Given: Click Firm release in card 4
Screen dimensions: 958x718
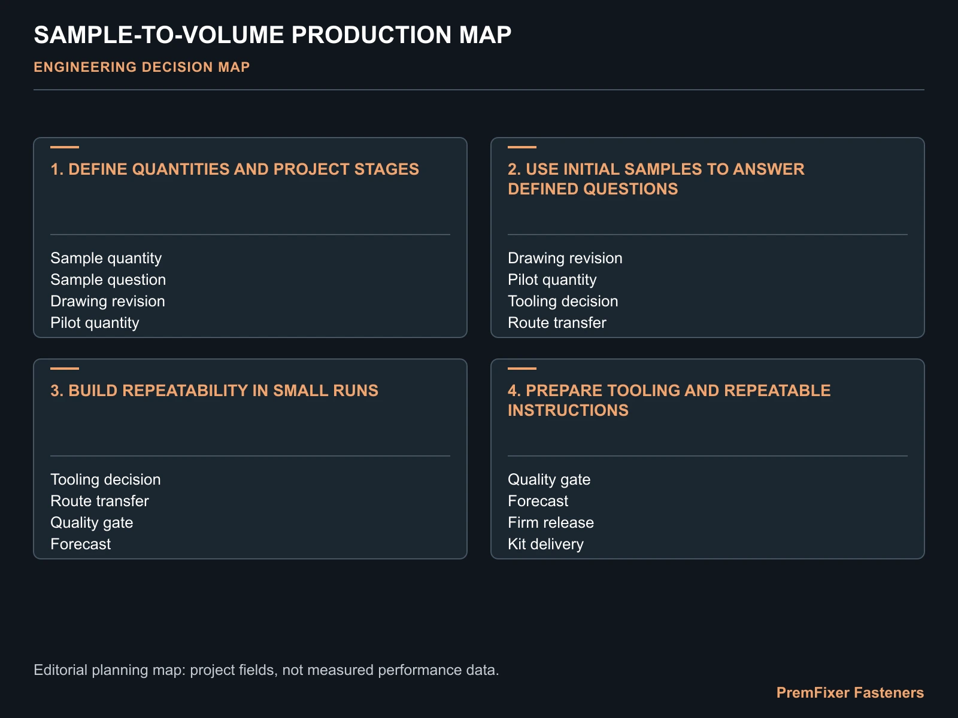Looking at the screenshot, I should [551, 522].
